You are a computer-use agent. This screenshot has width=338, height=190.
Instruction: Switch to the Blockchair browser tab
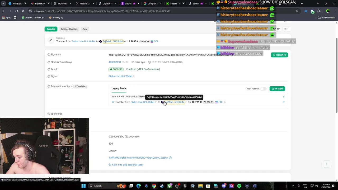click(x=40, y=4)
